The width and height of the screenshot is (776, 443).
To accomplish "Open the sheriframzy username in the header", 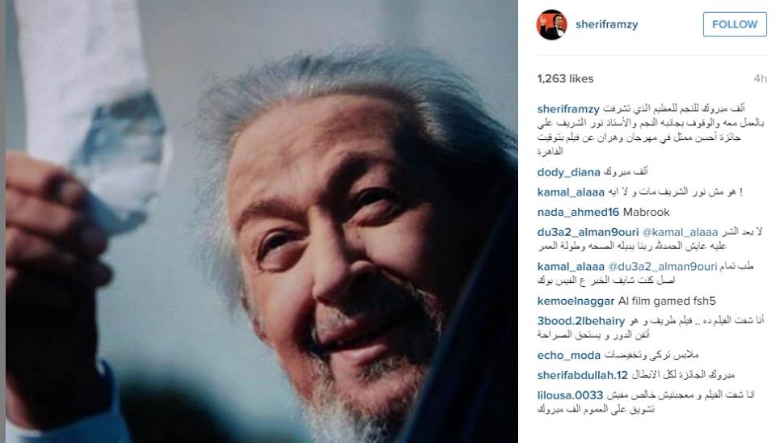I will click(x=606, y=24).
